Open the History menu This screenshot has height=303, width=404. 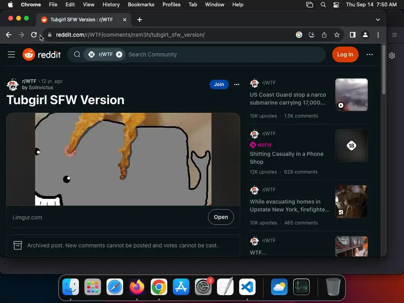(x=111, y=4)
